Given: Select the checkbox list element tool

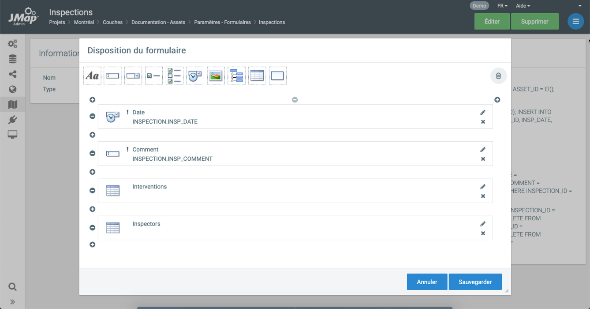Looking at the screenshot, I should tap(175, 76).
